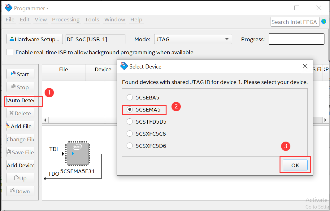This screenshot has height=211, width=330.
Task: Select the 5CSXFC5C6 radio option
Action: 130,134
